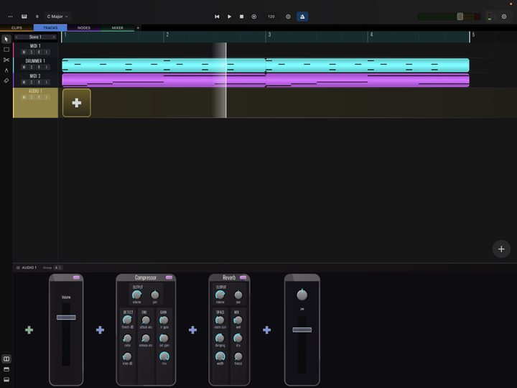The width and height of the screenshot is (517, 388).
Task: Arm record on MIDI 1 track
Action: pos(39,52)
